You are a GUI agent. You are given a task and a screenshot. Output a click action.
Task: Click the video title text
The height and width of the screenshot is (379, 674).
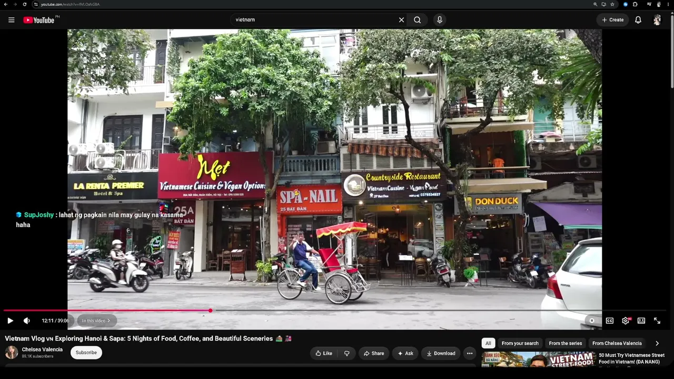[148, 338]
